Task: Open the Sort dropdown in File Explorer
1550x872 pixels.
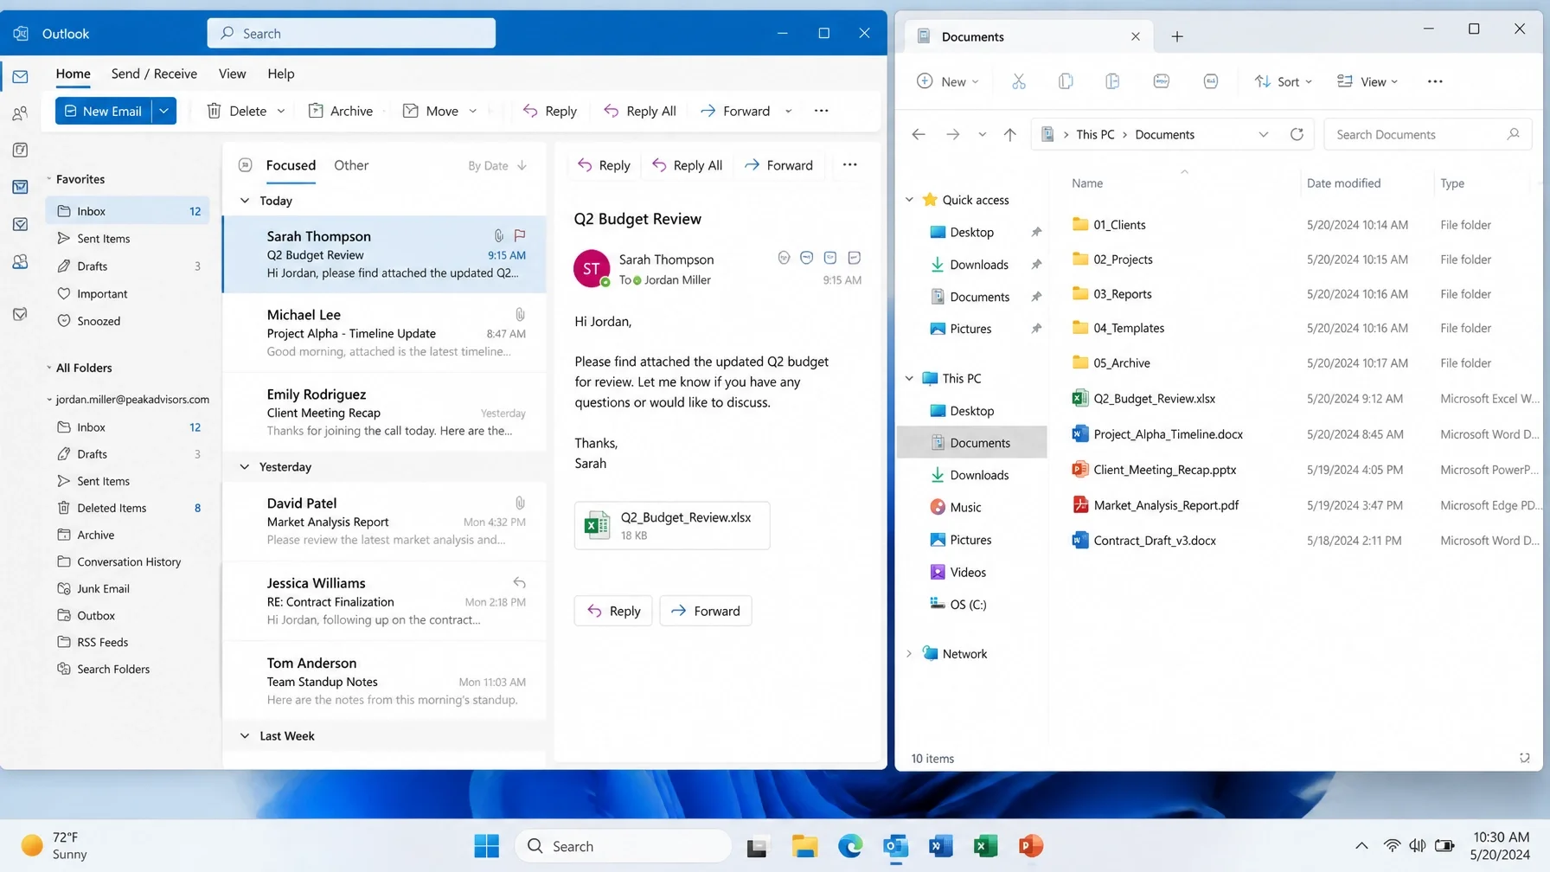Action: (1284, 81)
